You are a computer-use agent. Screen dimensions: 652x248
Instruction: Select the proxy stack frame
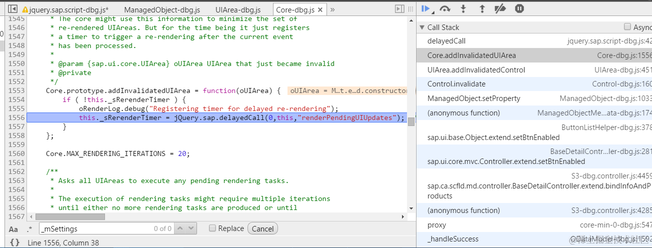(534, 225)
